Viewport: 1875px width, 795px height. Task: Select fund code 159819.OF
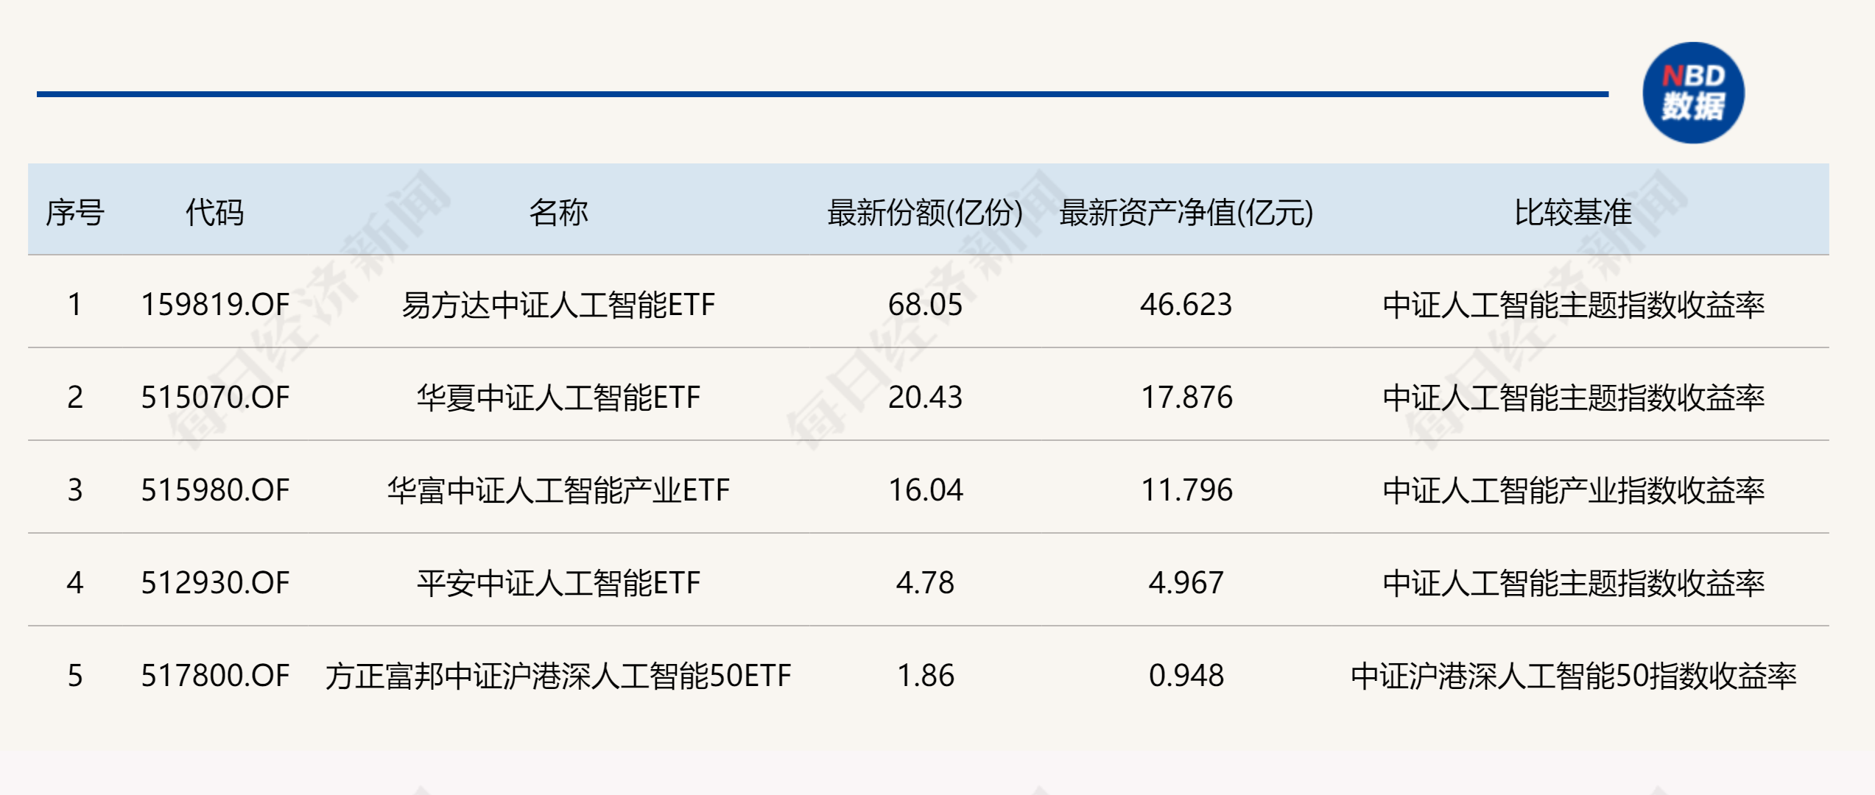tap(215, 304)
